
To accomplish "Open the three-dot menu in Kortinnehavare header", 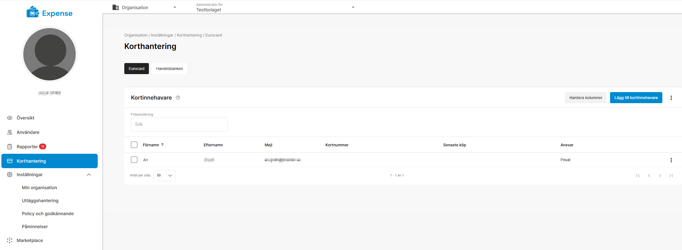I will [x=671, y=98].
